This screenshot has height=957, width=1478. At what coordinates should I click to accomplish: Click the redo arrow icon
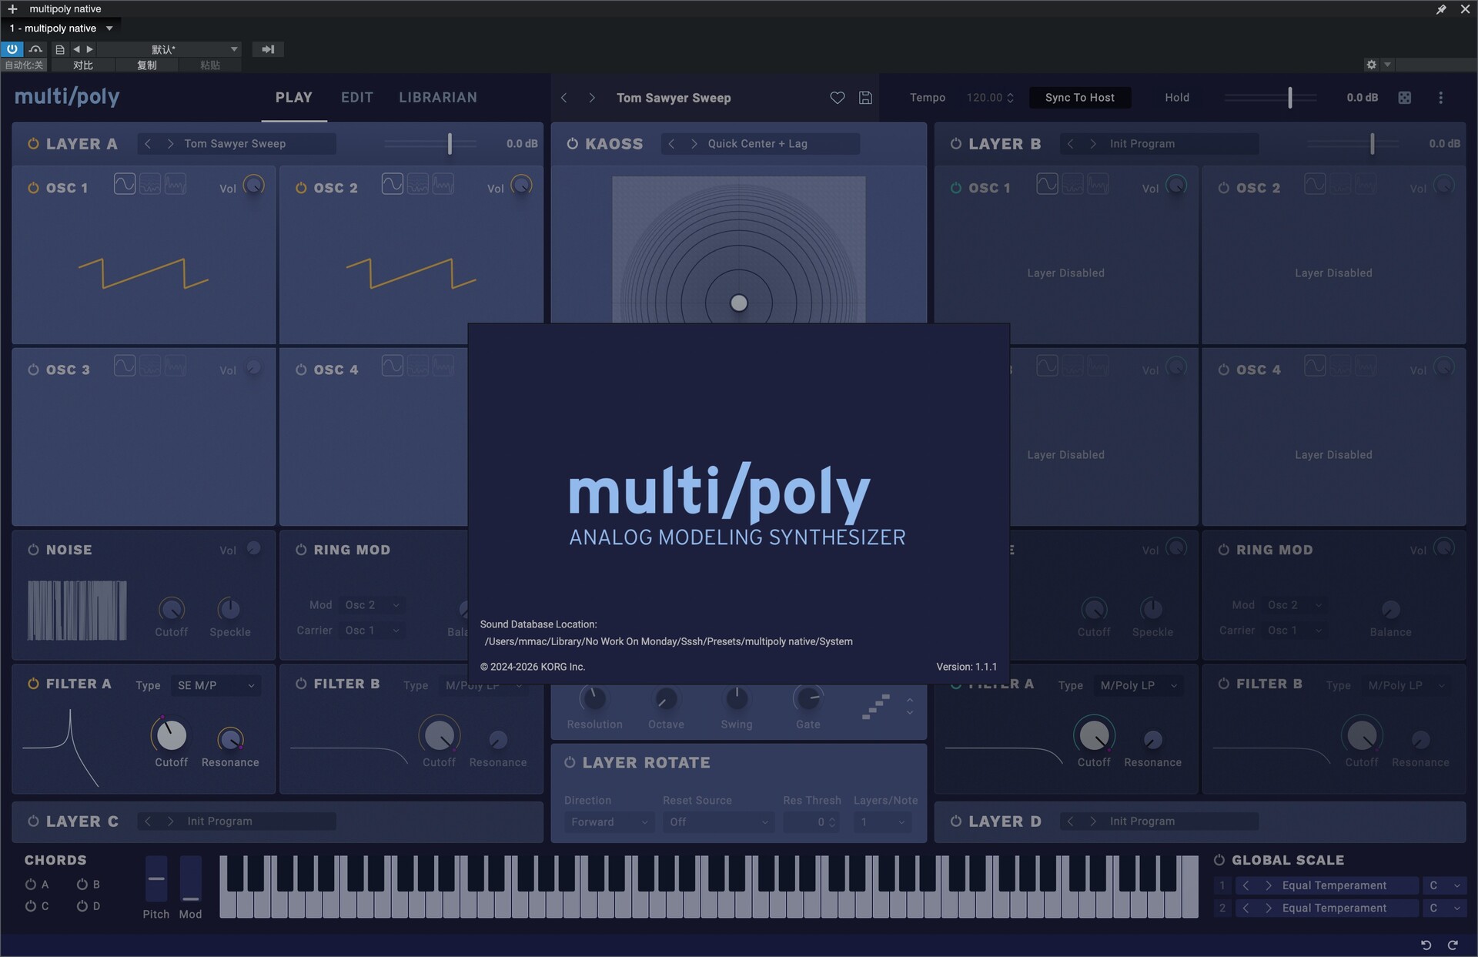pyautogui.click(x=1453, y=945)
